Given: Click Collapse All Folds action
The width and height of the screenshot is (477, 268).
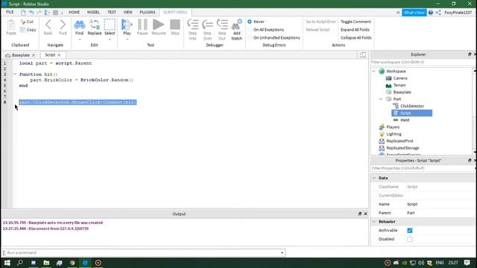Looking at the screenshot, I should point(356,38).
